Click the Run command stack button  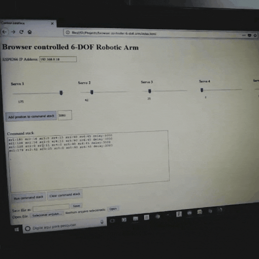coord(28,198)
